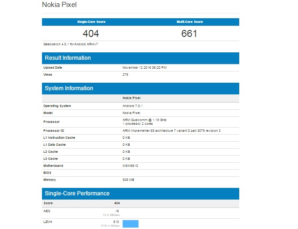The width and height of the screenshot is (298, 229).
Task: Click the MSM8610 motherboard value
Action: [x=130, y=166]
